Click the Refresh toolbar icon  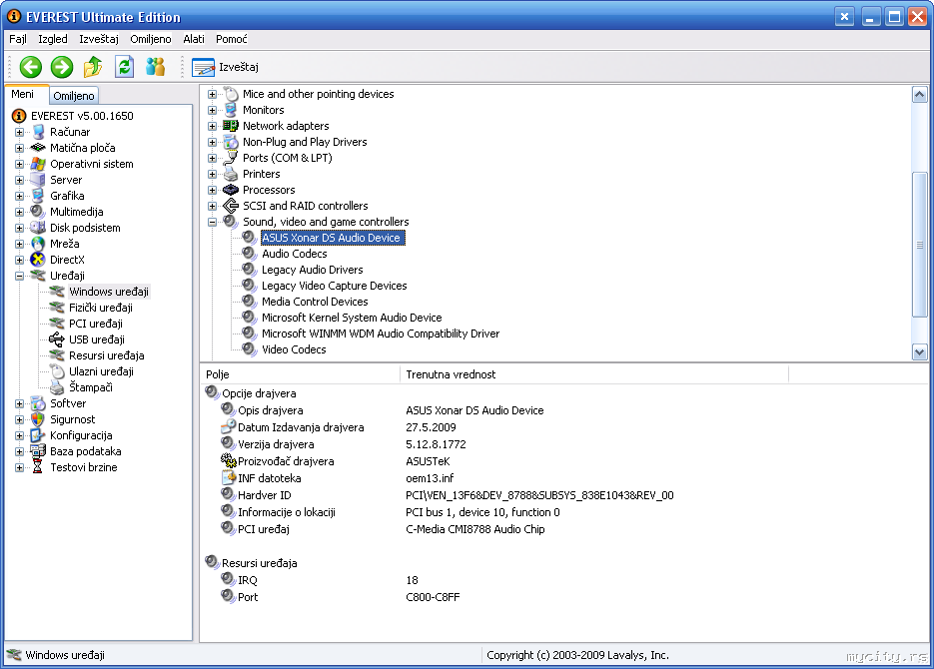pos(124,67)
